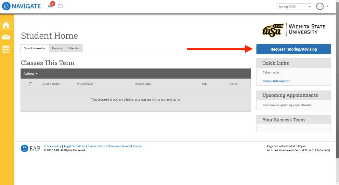
Task: Open the Spring 2020 term dropdown
Action: click(x=294, y=6)
